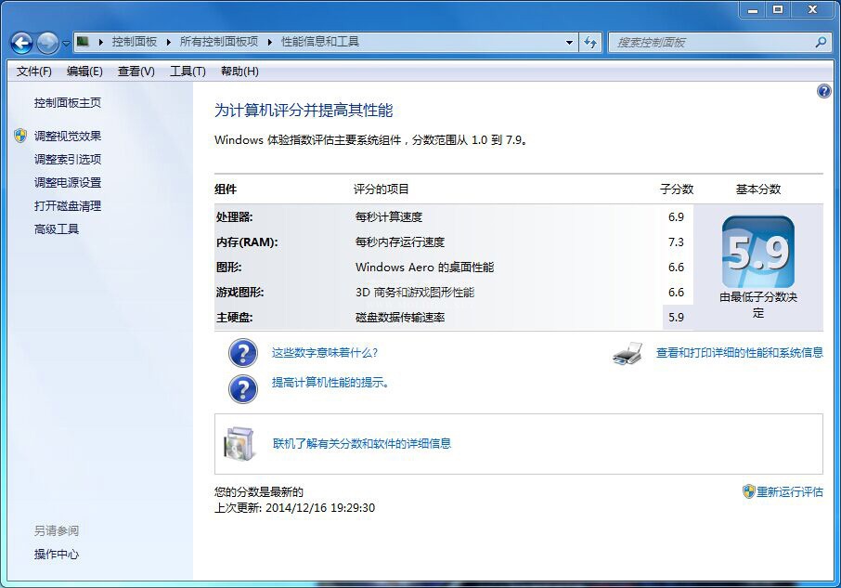Click the 控制面板 breadcrumb
The image size is (841, 588).
(134, 42)
